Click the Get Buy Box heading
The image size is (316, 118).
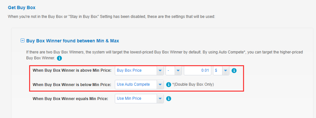pos(22,7)
